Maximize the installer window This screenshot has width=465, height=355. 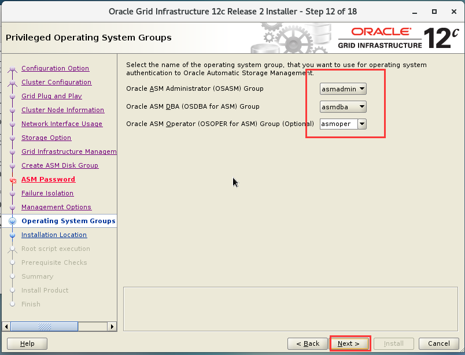pyautogui.click(x=434, y=12)
